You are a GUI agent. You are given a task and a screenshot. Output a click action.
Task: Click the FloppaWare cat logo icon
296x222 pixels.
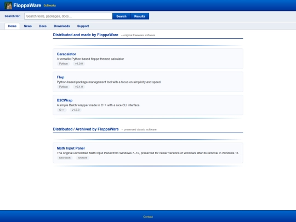(8, 5)
